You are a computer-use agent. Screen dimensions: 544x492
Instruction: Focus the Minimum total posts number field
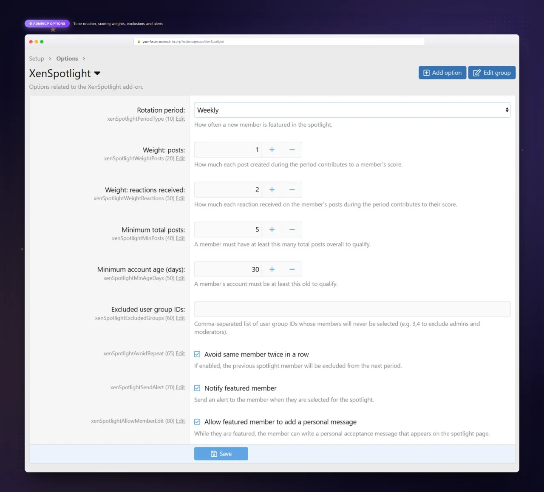point(228,230)
